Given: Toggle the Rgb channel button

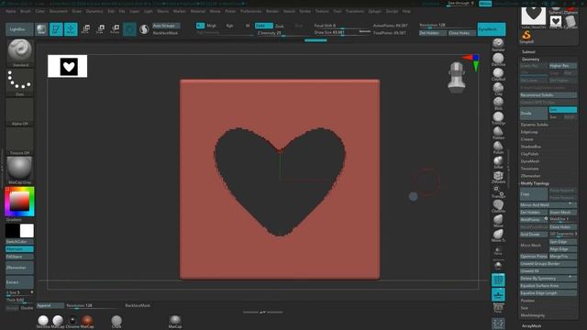Looking at the screenshot, I should click(x=229, y=26).
